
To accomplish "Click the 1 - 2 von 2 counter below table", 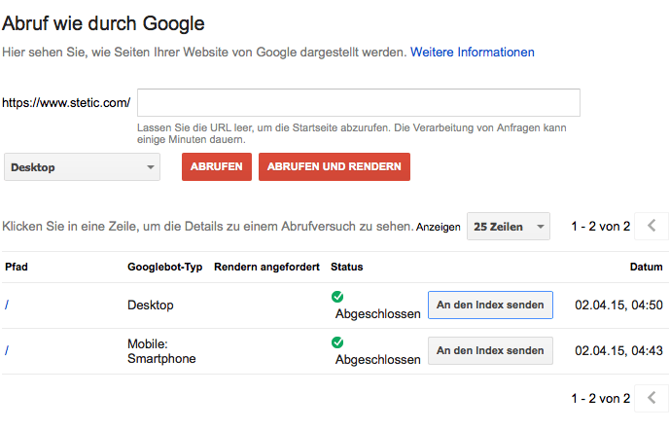I will (601, 398).
